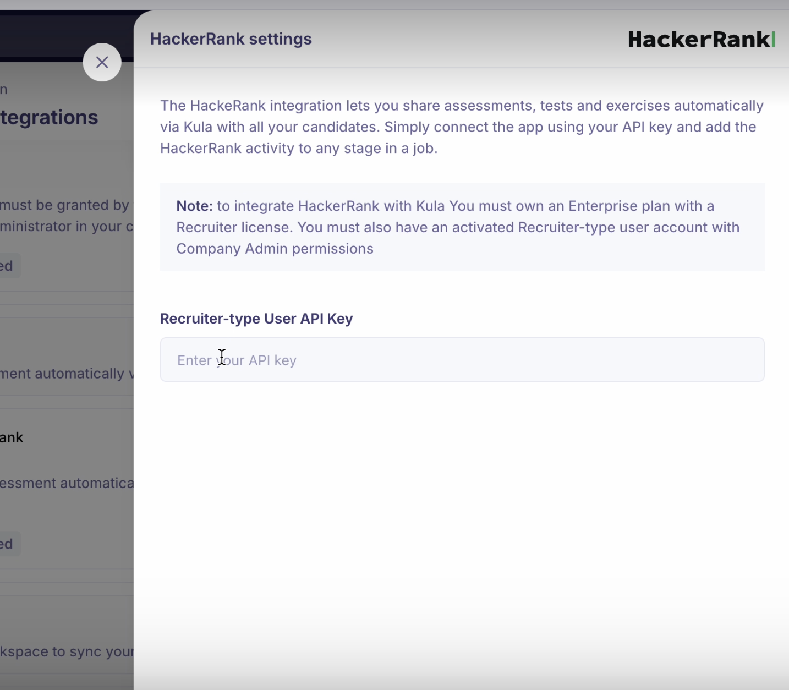The width and height of the screenshot is (789, 690).
Task: Click the bold Note: text
Action: (x=194, y=206)
